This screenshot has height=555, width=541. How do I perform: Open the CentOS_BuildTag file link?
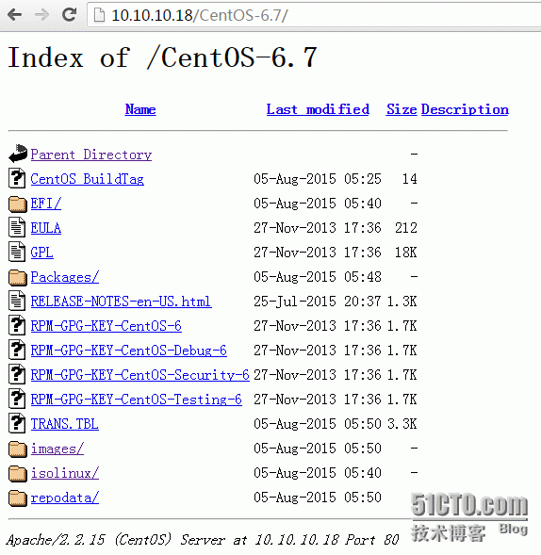[x=88, y=179]
